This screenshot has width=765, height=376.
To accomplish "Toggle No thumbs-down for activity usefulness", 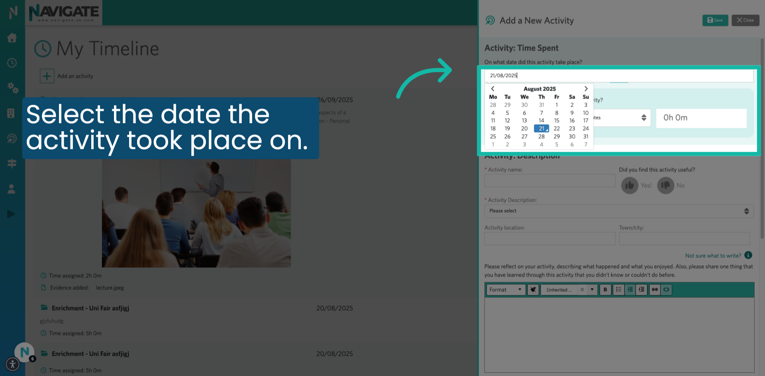I will tap(665, 185).
